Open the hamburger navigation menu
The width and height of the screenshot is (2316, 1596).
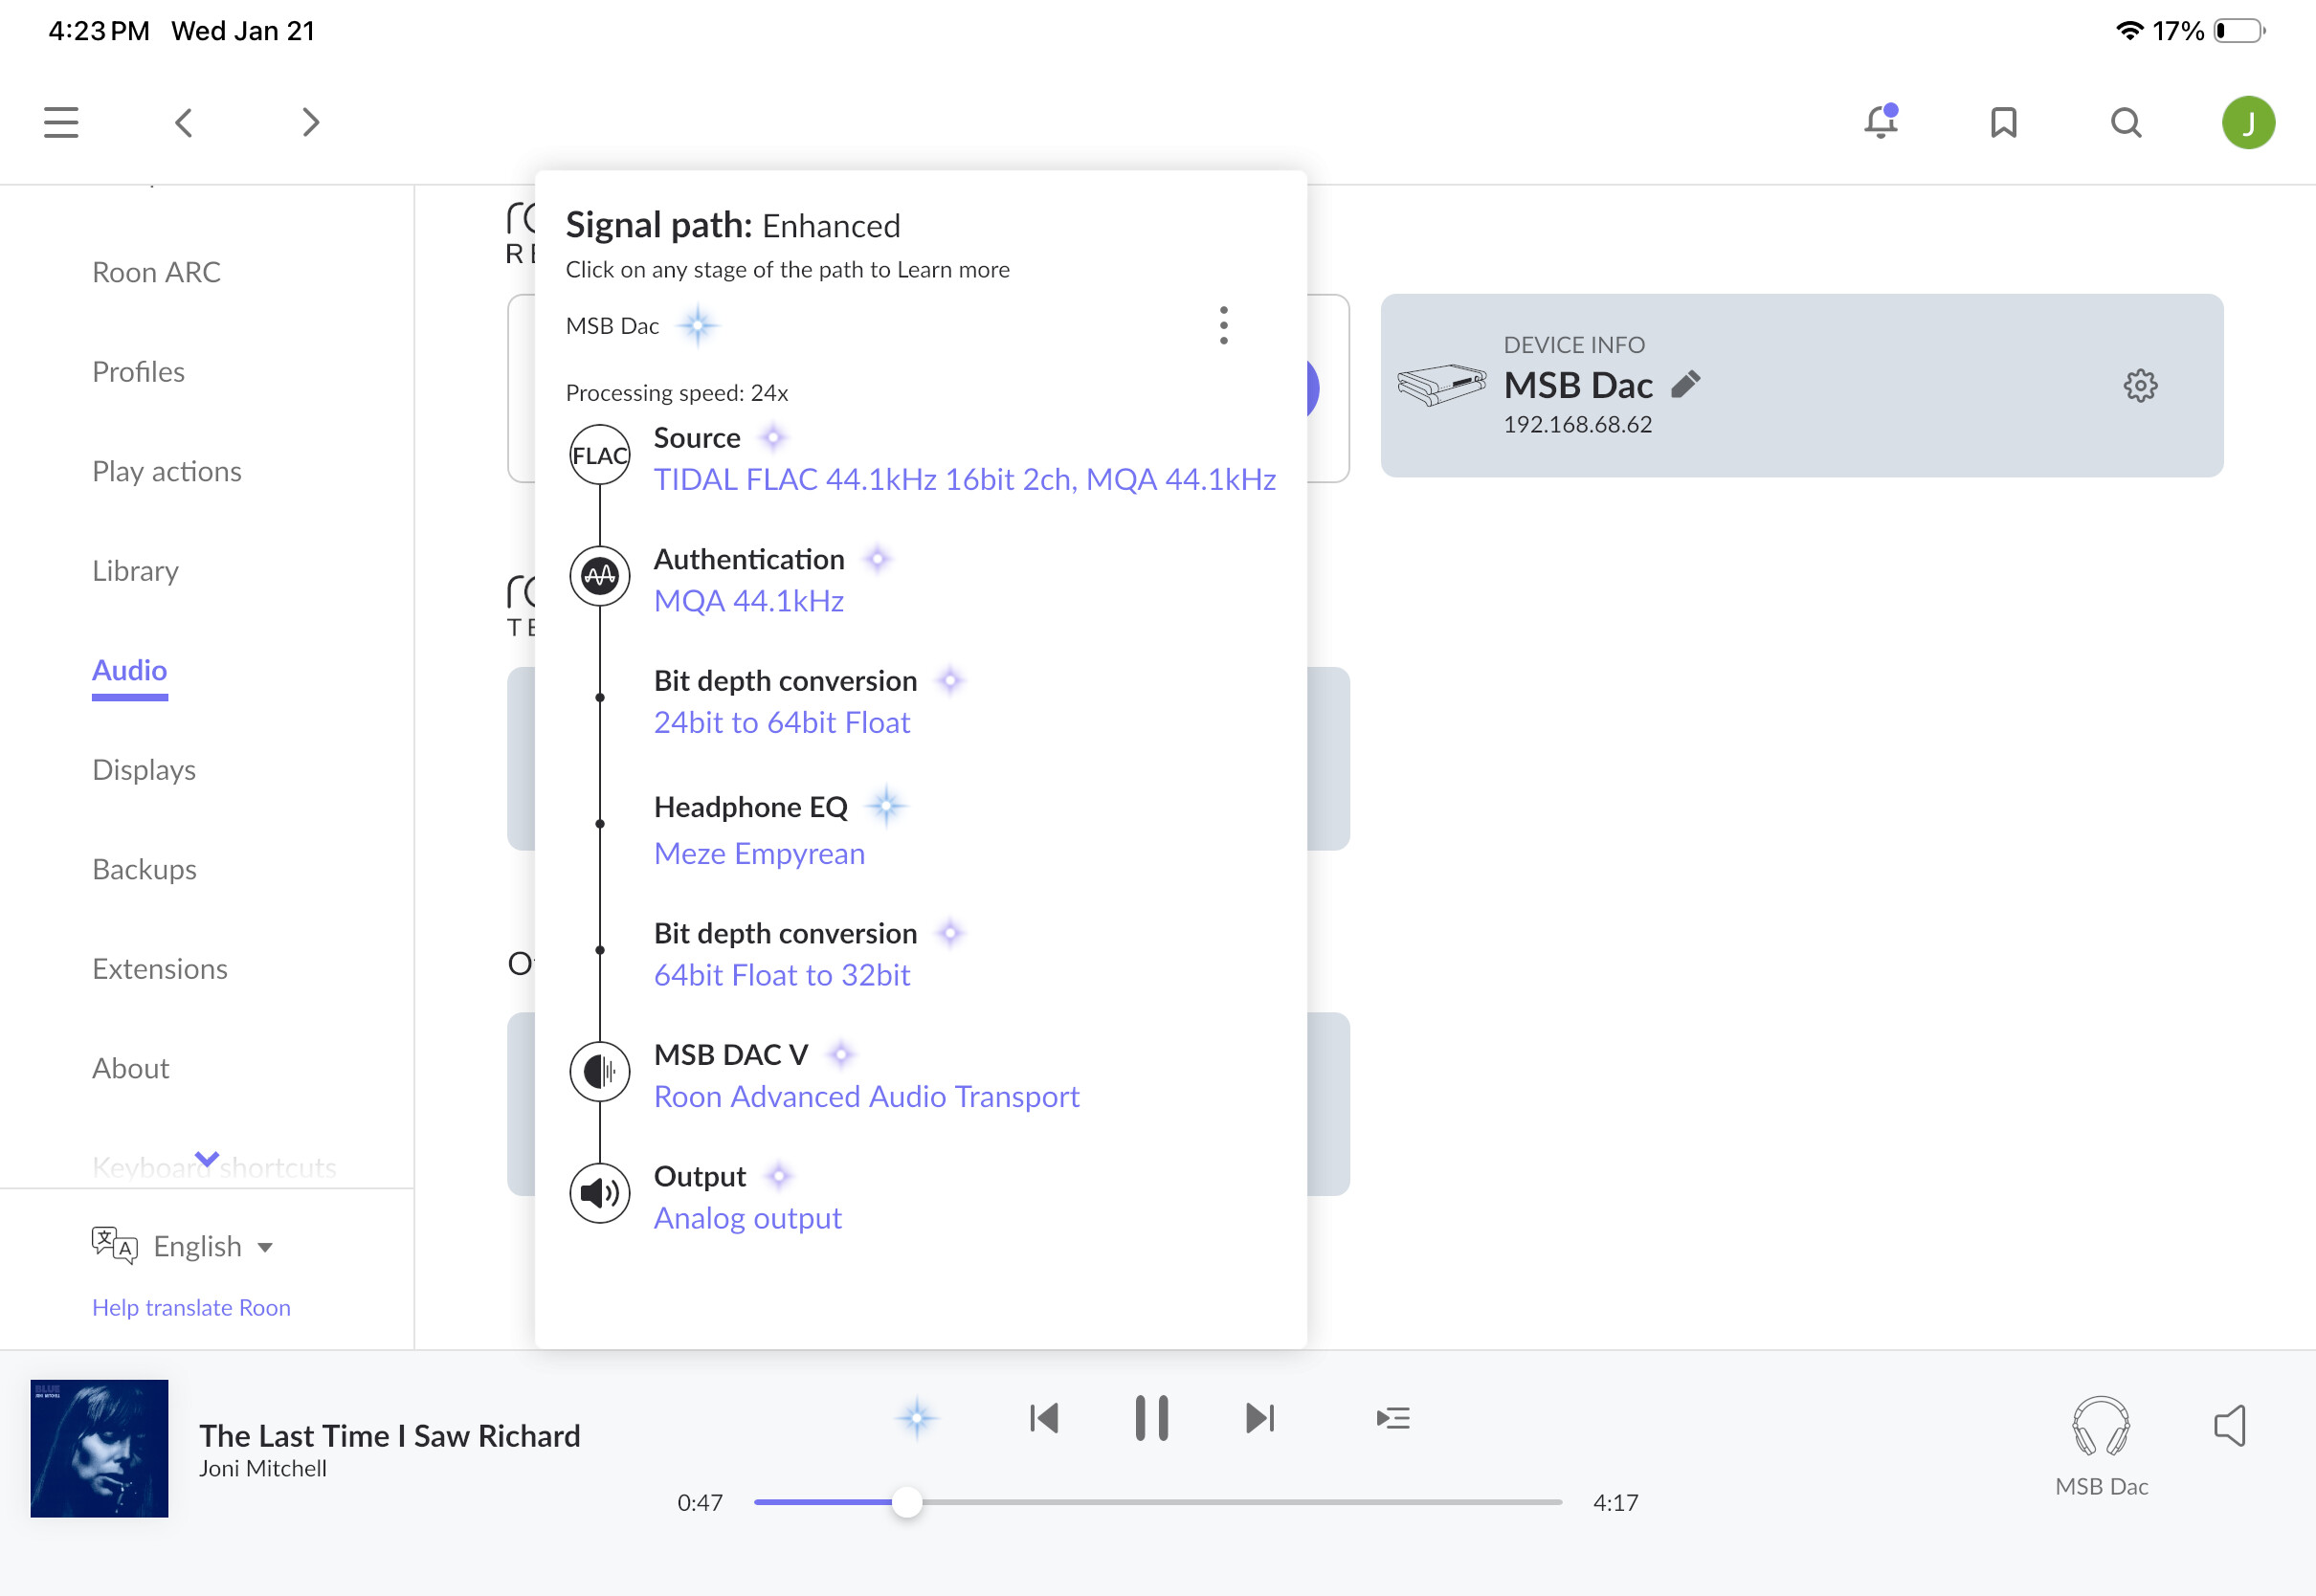[x=61, y=122]
